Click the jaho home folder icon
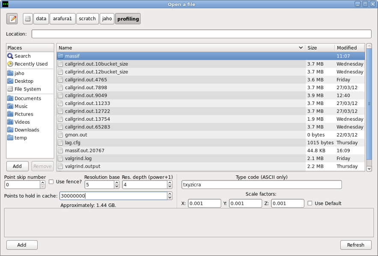The height and width of the screenshot is (256, 378). coord(10,73)
